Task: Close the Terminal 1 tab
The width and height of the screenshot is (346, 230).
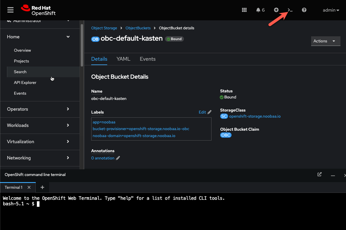Action: 29,187
